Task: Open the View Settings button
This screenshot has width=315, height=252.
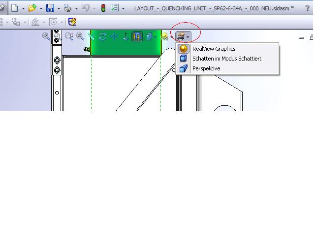Action: tap(181, 36)
